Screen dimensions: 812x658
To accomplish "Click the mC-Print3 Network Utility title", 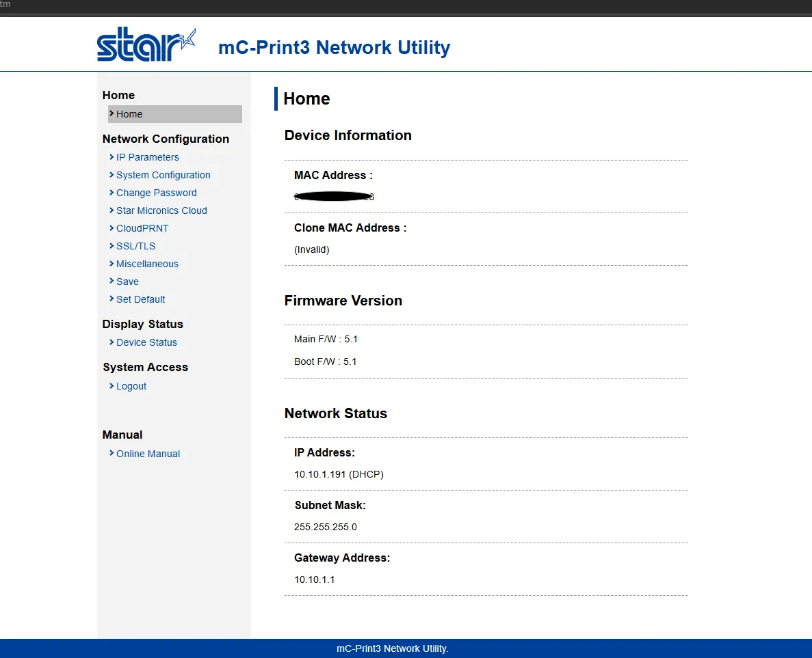I will (334, 47).
